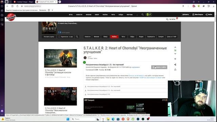Open Yandex Browser from the taskbar
The height and width of the screenshot is (122, 217).
point(103,119)
